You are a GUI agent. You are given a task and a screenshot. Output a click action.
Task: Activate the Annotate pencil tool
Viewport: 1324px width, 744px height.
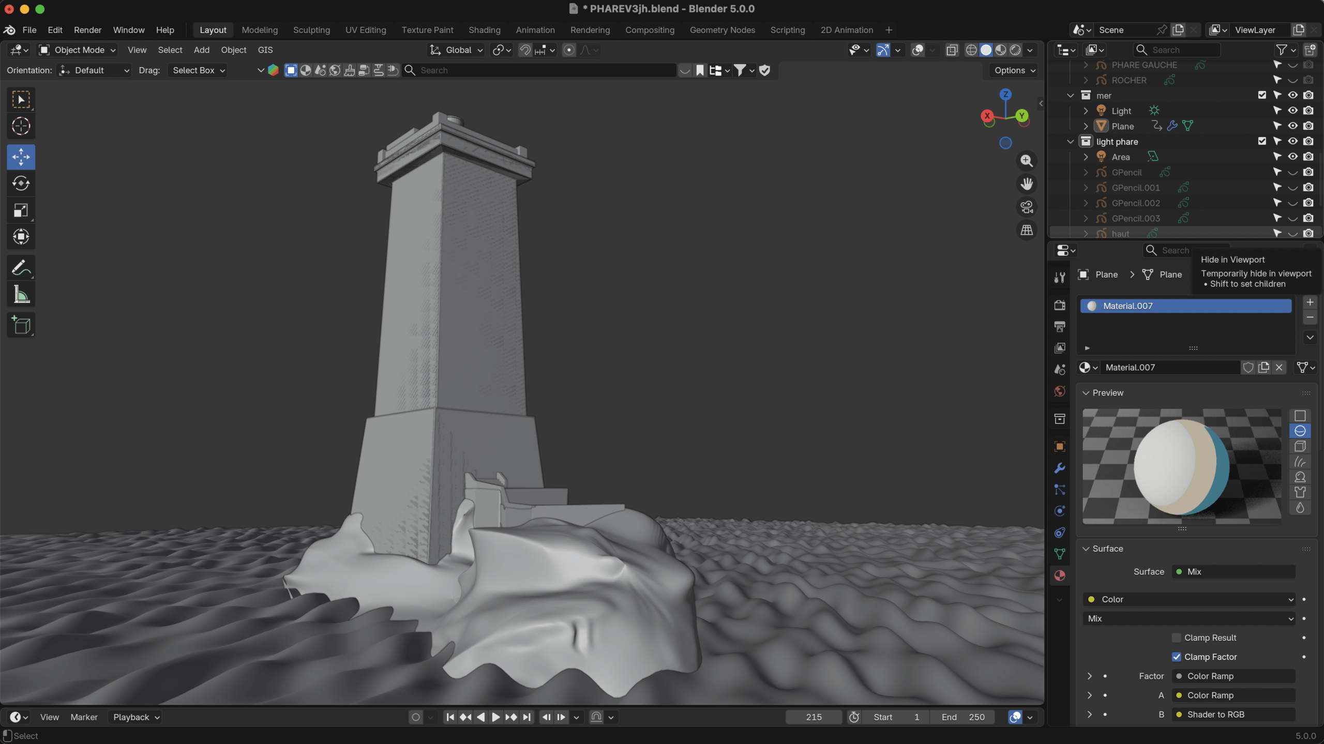(x=21, y=268)
